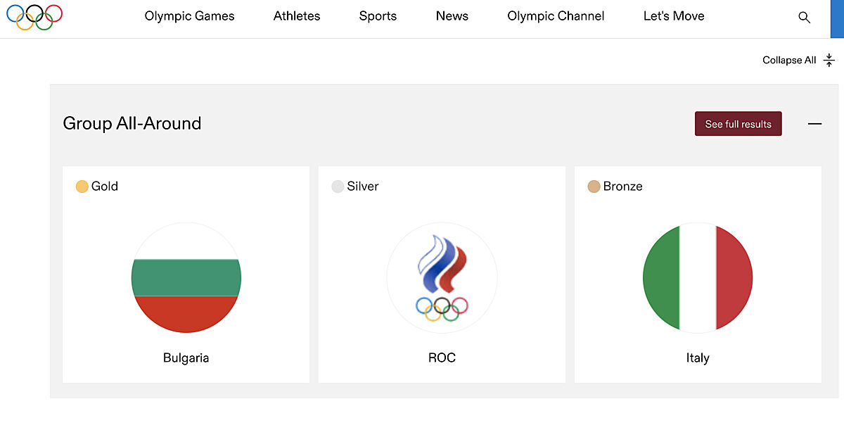Screen dimensions: 844x430
Task: Collapse the Group All-Around section
Action: click(814, 124)
